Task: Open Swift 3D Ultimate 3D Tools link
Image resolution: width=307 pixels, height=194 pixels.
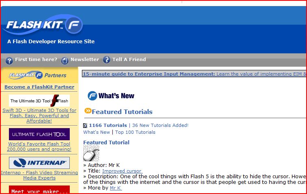Action: [x=39, y=116]
